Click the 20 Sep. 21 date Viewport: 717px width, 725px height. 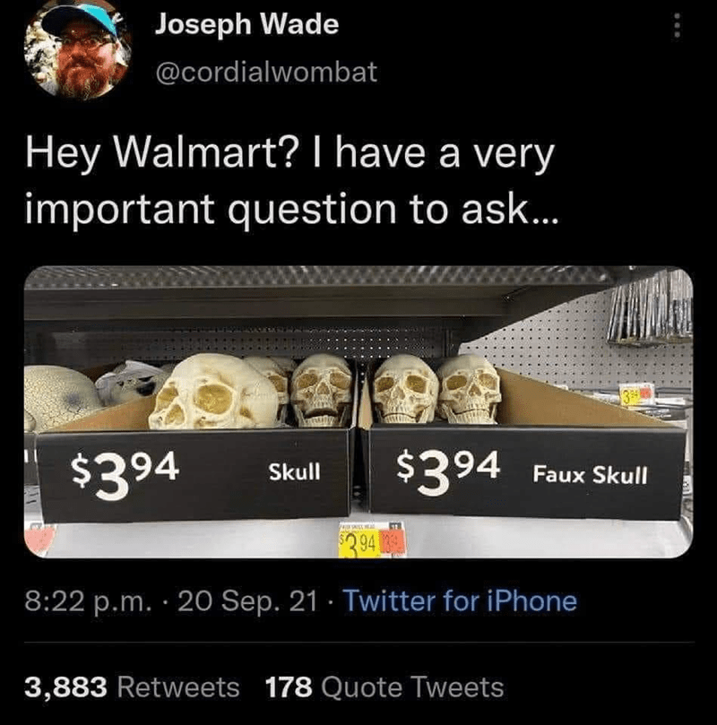tap(247, 601)
